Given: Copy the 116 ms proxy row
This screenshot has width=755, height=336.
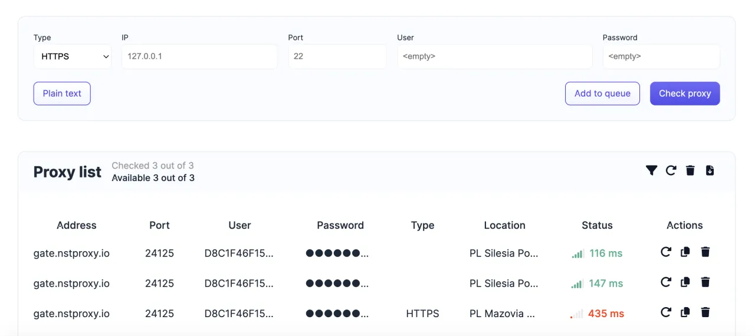Looking at the screenshot, I should click(685, 252).
